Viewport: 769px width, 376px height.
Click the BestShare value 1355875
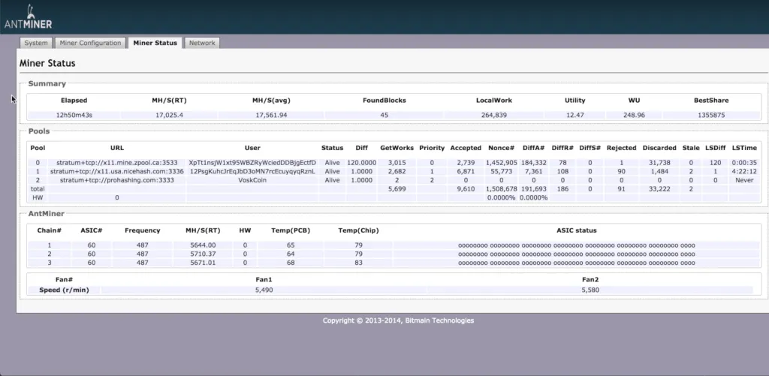pos(711,116)
